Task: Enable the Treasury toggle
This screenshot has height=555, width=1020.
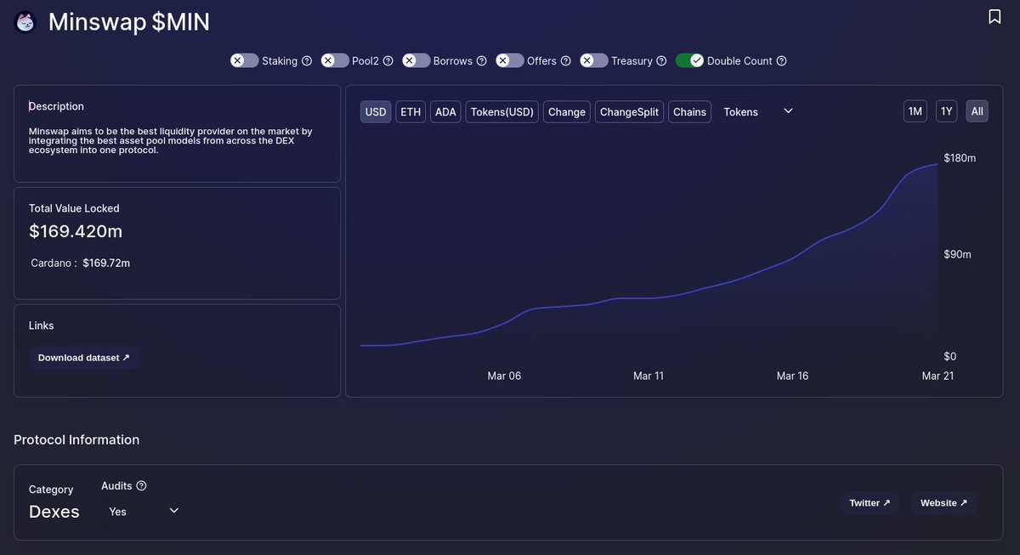Action: (593, 60)
